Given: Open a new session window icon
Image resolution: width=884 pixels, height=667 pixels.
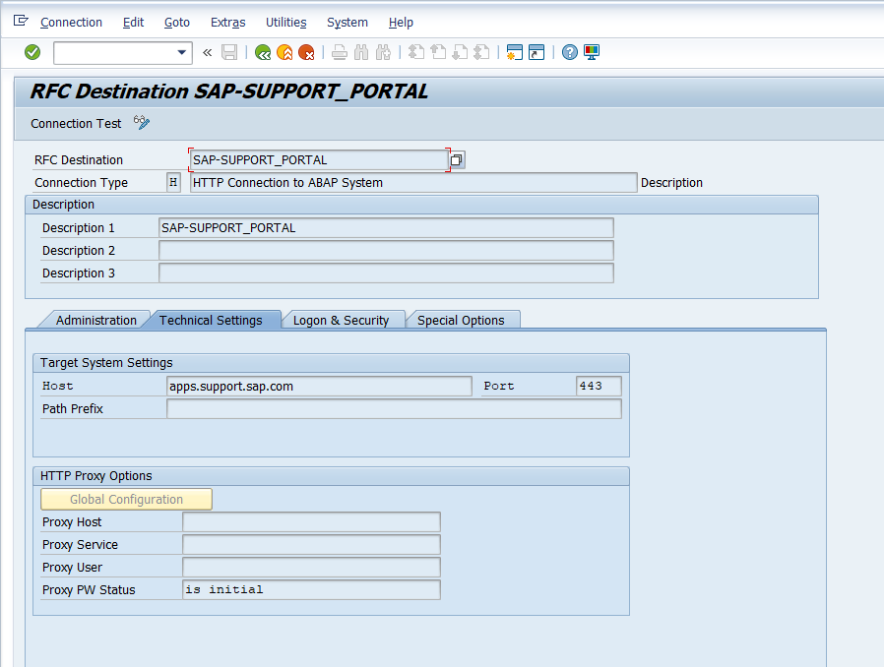Looking at the screenshot, I should click(x=514, y=52).
